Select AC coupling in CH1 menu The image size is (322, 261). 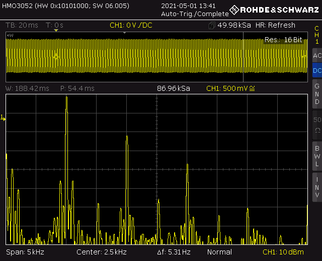(x=316, y=55)
